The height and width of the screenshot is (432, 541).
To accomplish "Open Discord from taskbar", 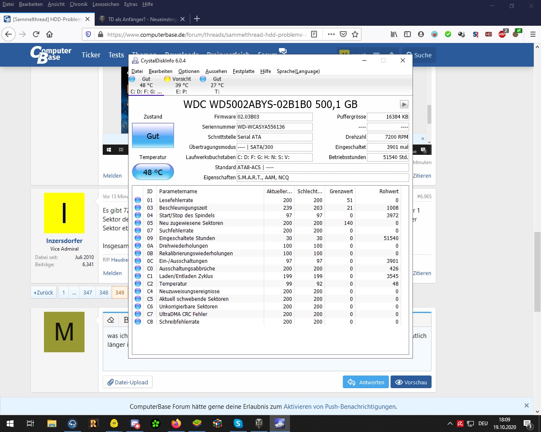I will [x=135, y=423].
